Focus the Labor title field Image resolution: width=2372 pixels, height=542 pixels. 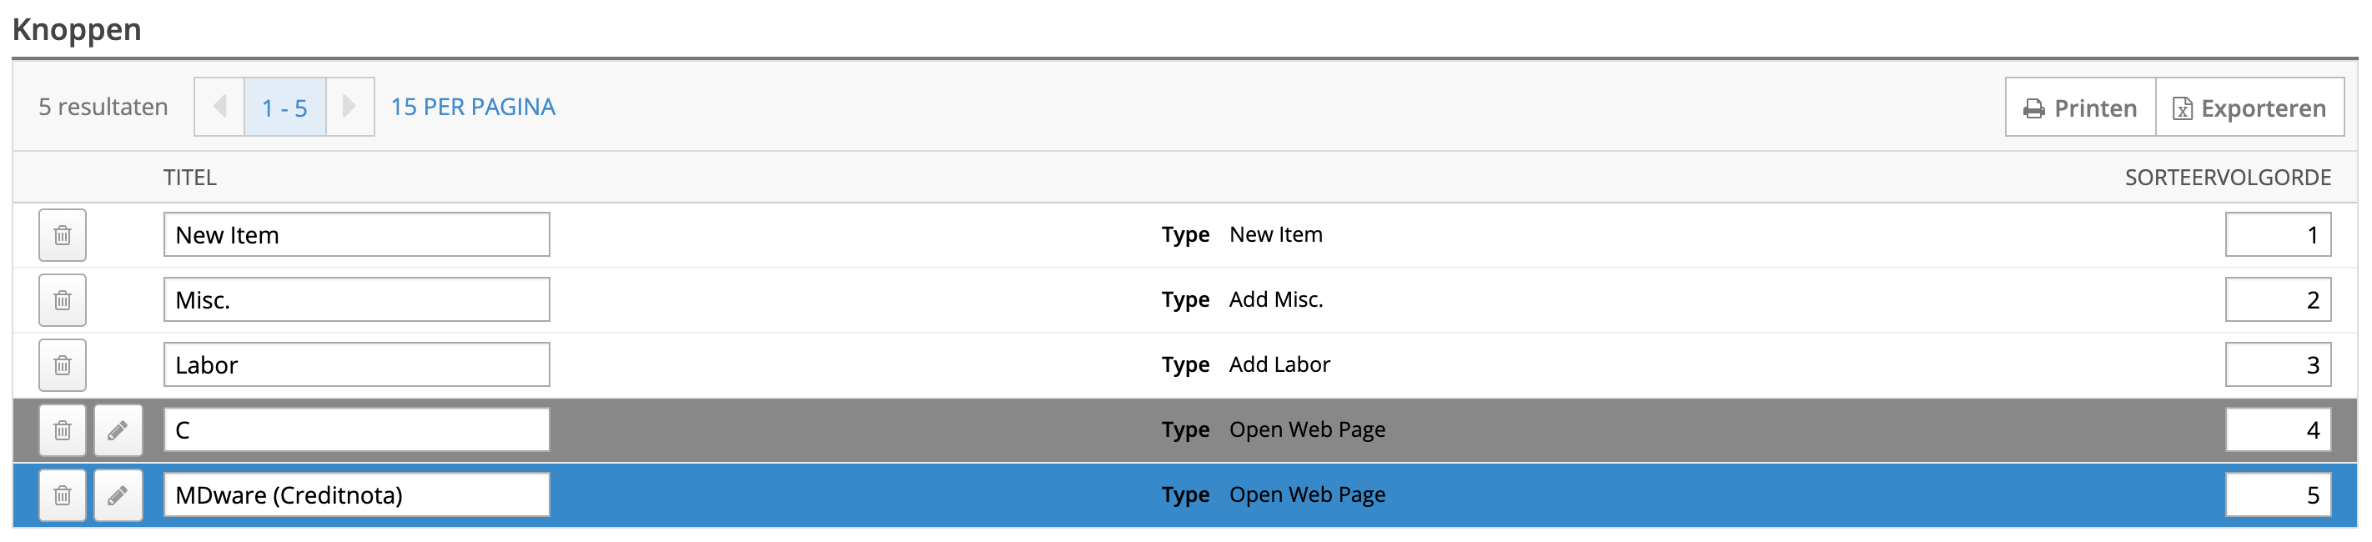(x=356, y=364)
